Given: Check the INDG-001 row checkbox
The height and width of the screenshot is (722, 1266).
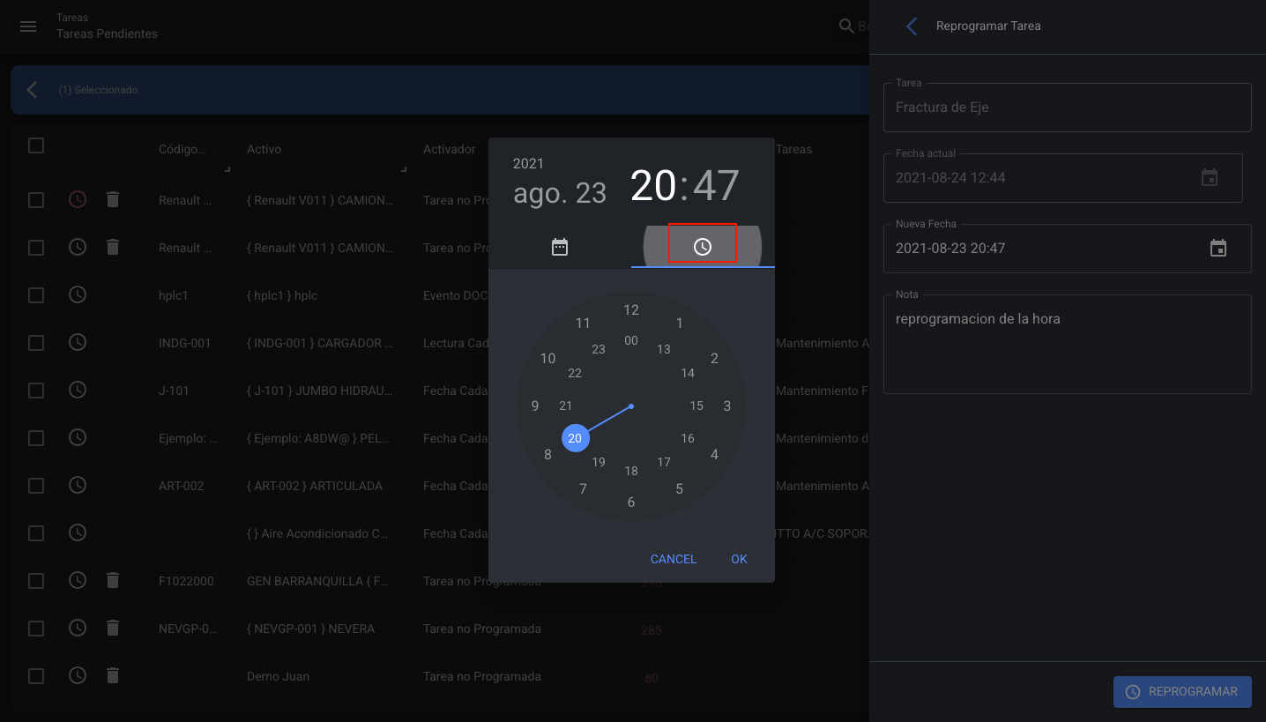Looking at the screenshot, I should (x=36, y=343).
